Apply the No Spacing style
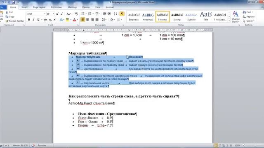This screenshot has height=148, width=264. pos(220,17)
